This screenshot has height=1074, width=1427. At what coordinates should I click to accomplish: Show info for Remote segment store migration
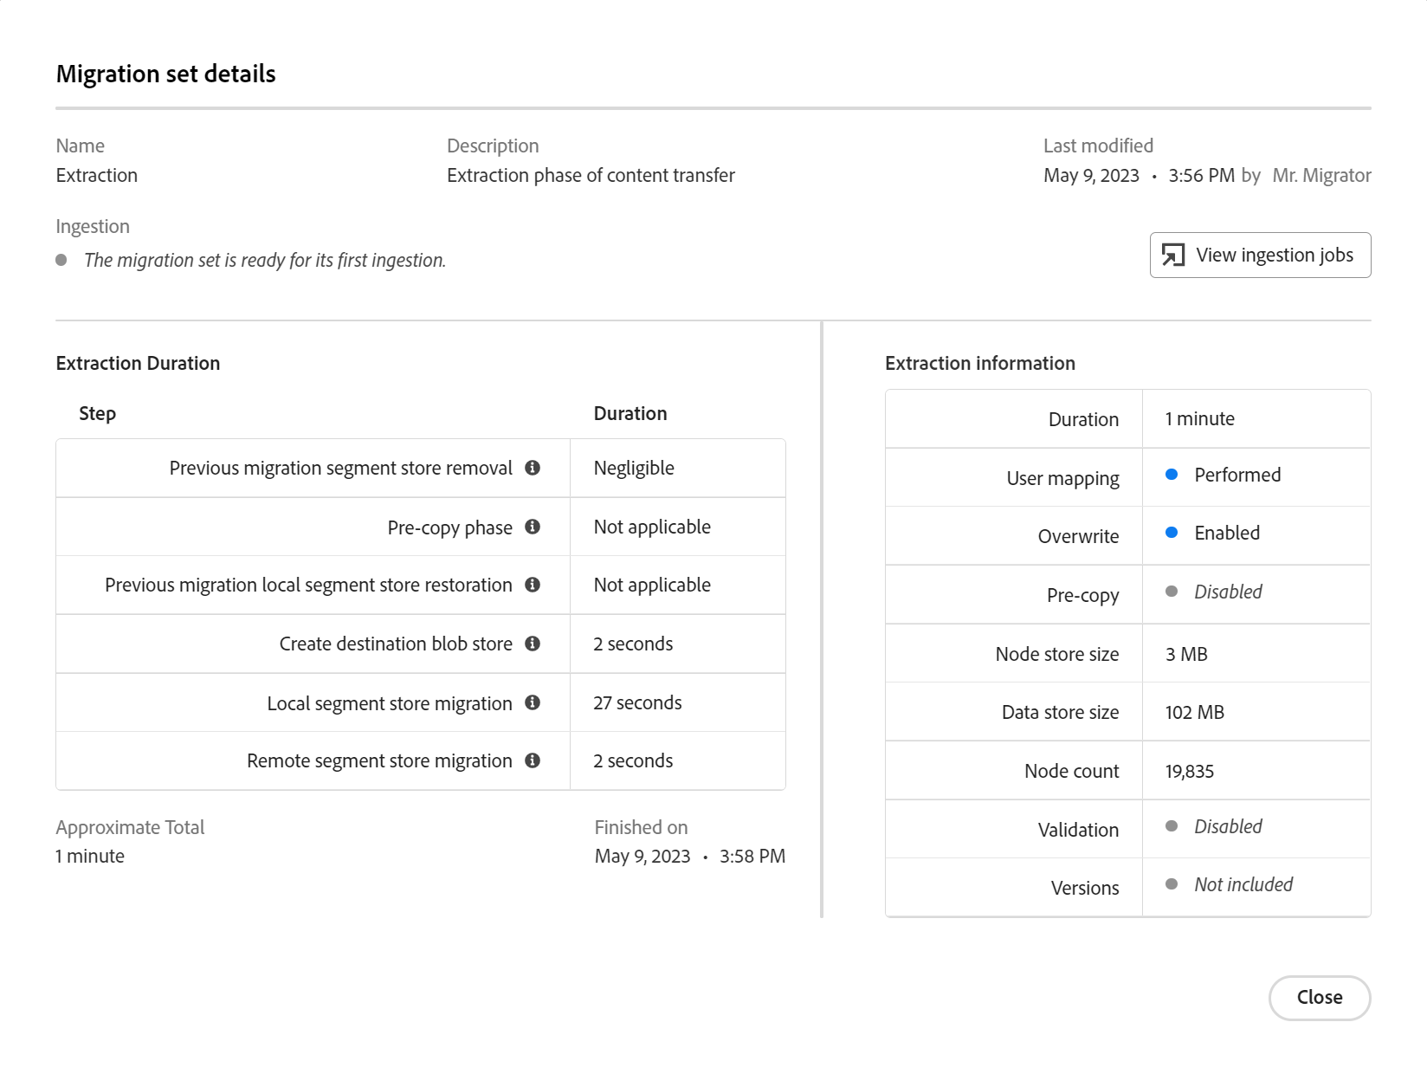[533, 760]
